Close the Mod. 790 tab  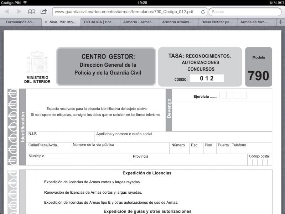tap(46, 22)
